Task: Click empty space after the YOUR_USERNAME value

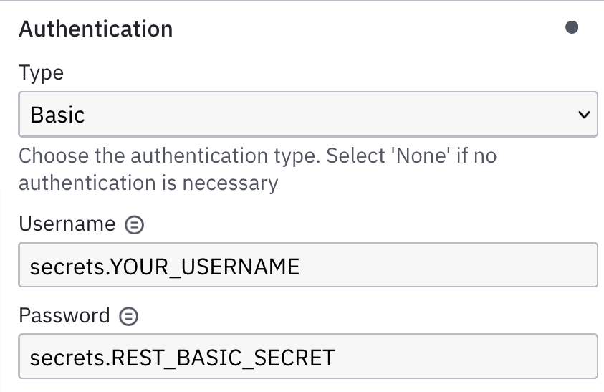Action: [x=444, y=267]
